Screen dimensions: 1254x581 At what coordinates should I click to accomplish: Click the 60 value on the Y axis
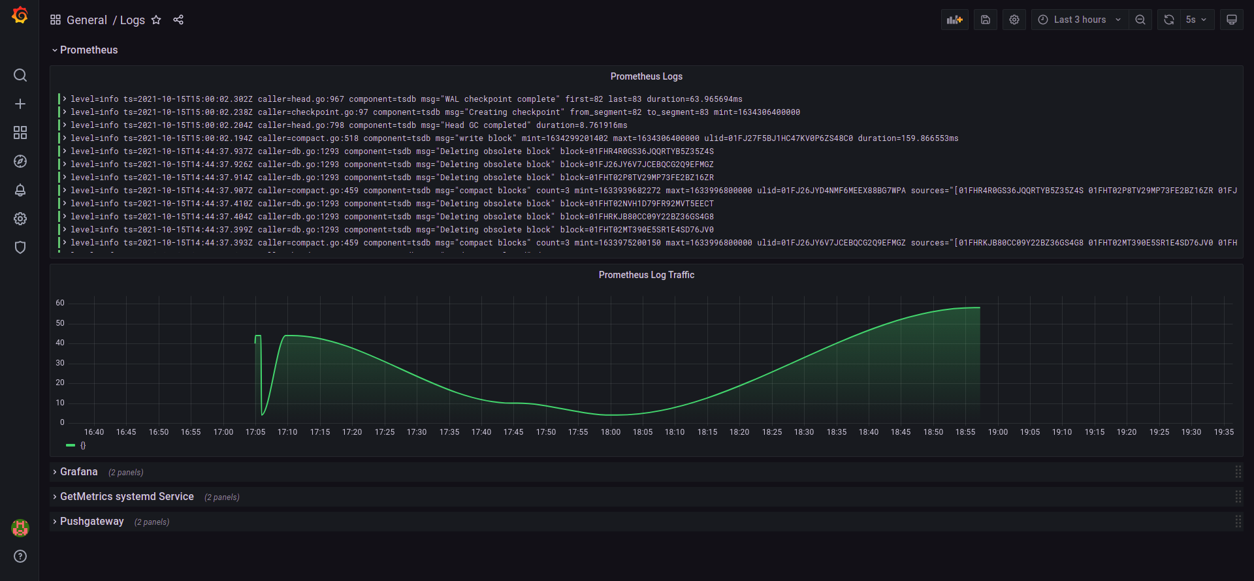click(60, 303)
